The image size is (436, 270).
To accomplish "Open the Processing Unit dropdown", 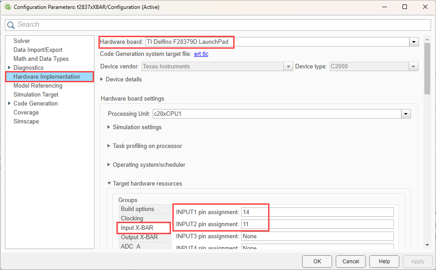I will tap(406, 114).
